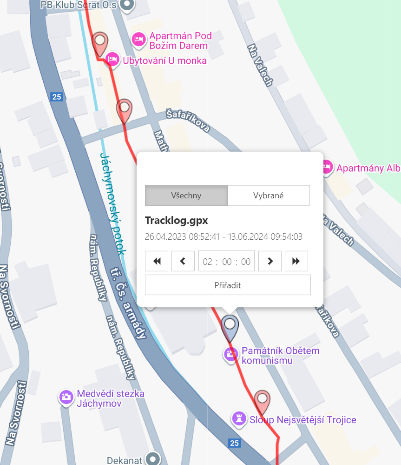Select the Všechny tab
The height and width of the screenshot is (465, 401).
[x=186, y=195]
